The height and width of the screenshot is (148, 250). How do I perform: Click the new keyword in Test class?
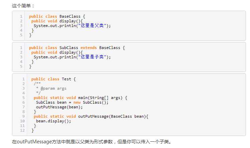[x=77, y=102]
